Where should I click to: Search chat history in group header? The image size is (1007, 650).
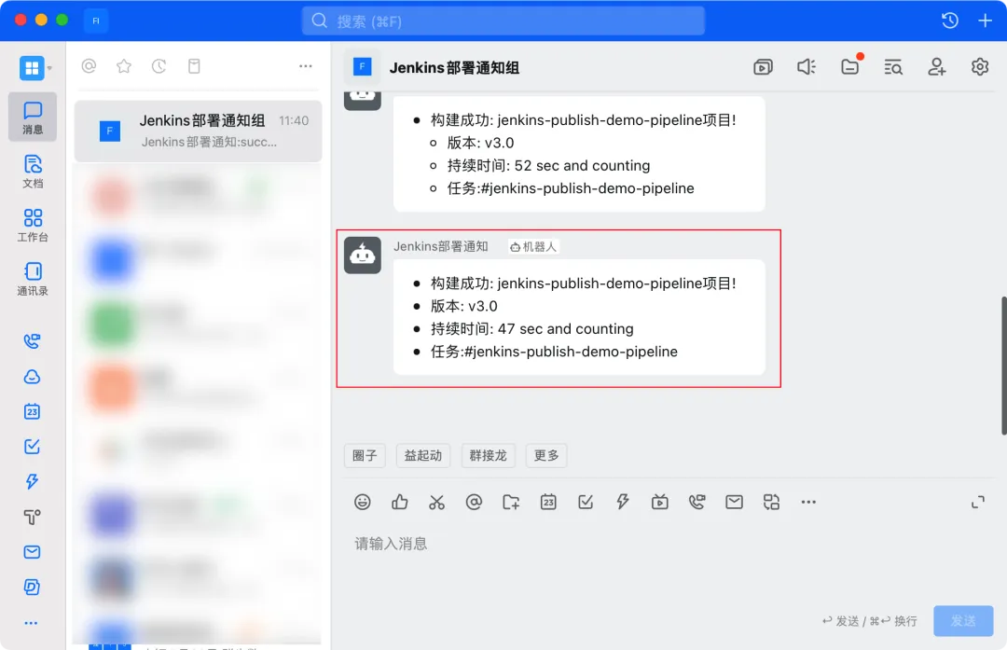893,67
